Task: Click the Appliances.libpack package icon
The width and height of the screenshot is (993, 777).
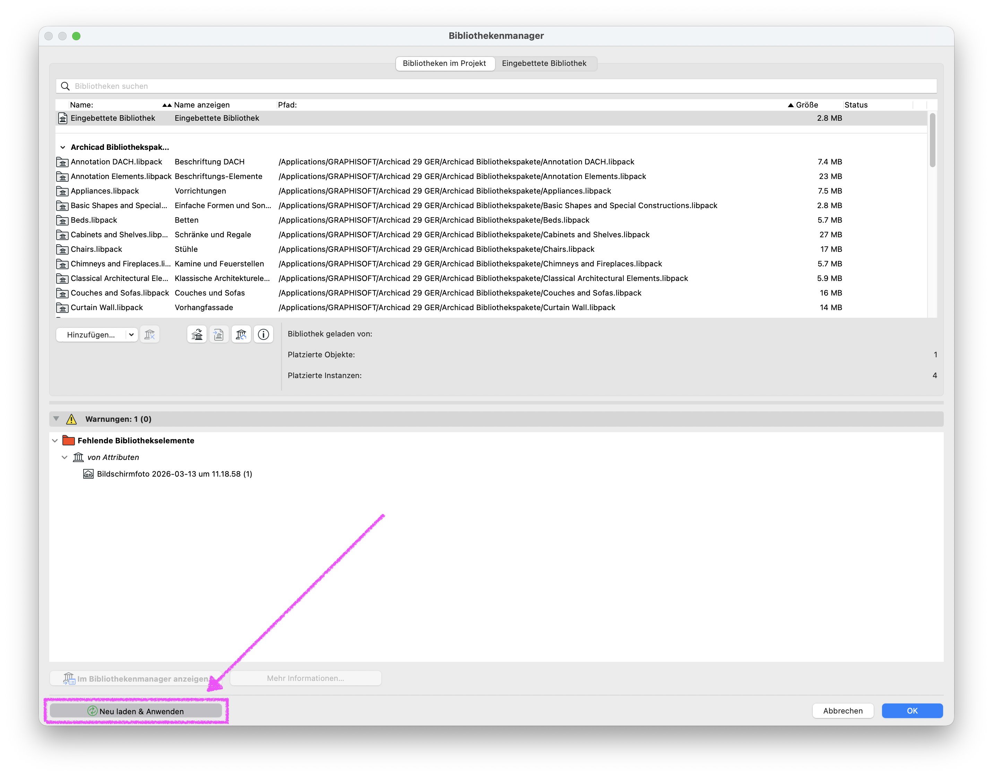Action: pos(62,191)
